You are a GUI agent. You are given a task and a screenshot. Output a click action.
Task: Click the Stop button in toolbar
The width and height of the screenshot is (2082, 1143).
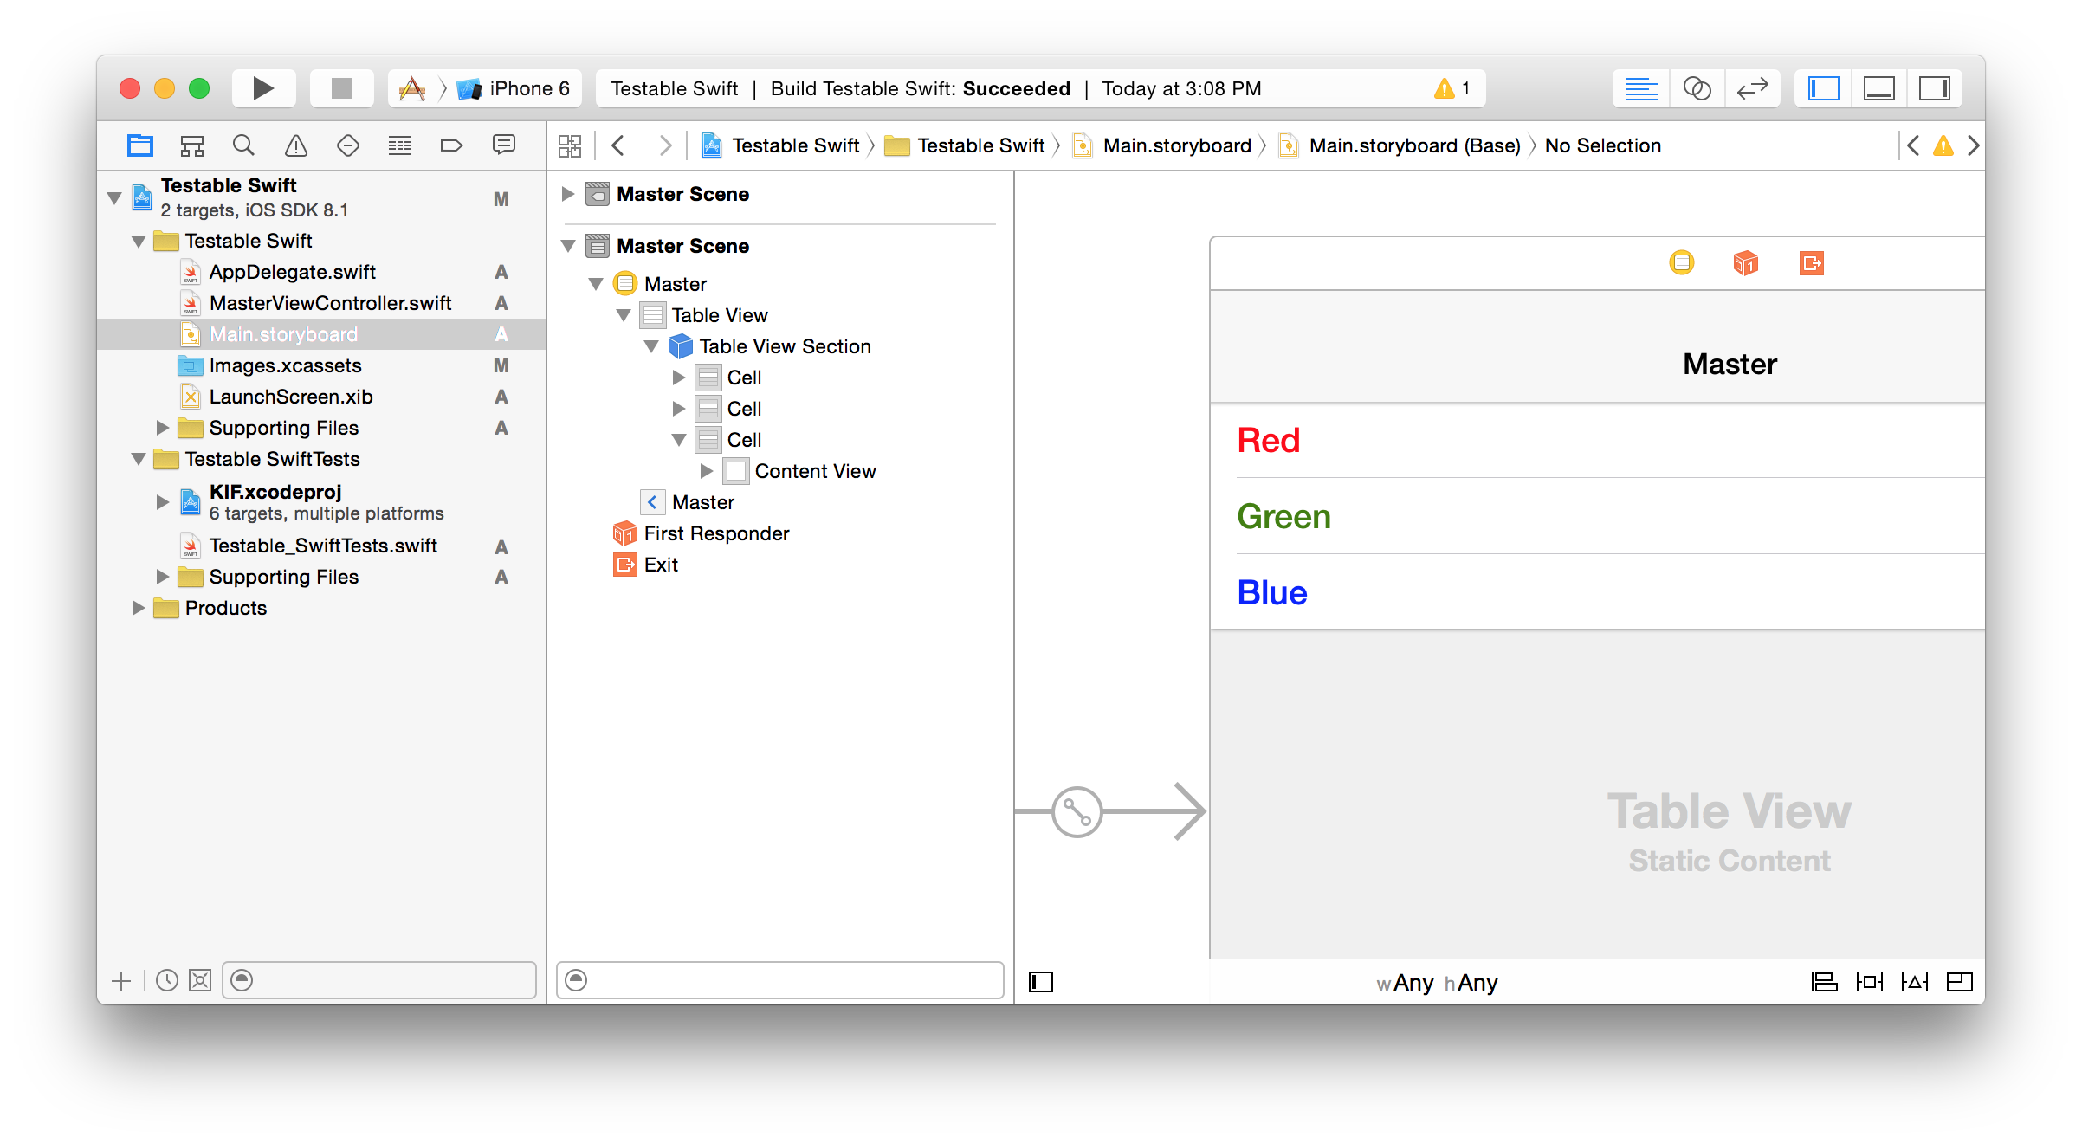(x=341, y=88)
